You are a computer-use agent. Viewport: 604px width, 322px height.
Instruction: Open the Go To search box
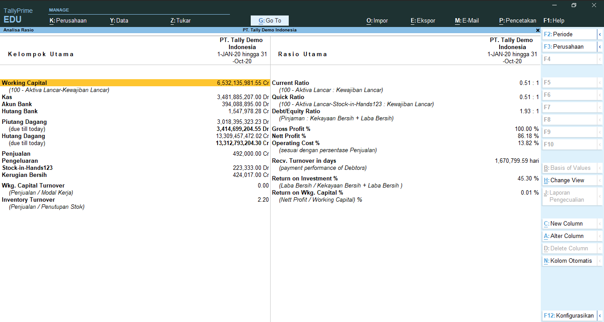[270, 20]
